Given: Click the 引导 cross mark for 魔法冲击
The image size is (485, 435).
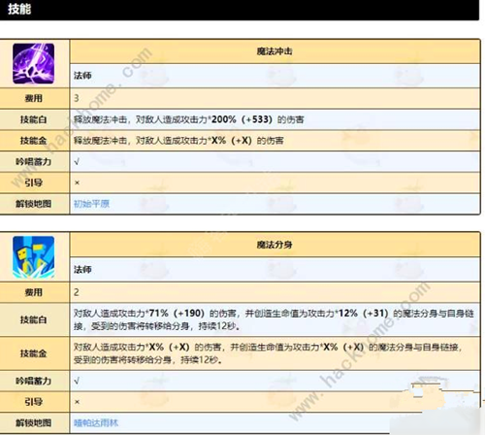Looking at the screenshot, I should 77,183.
